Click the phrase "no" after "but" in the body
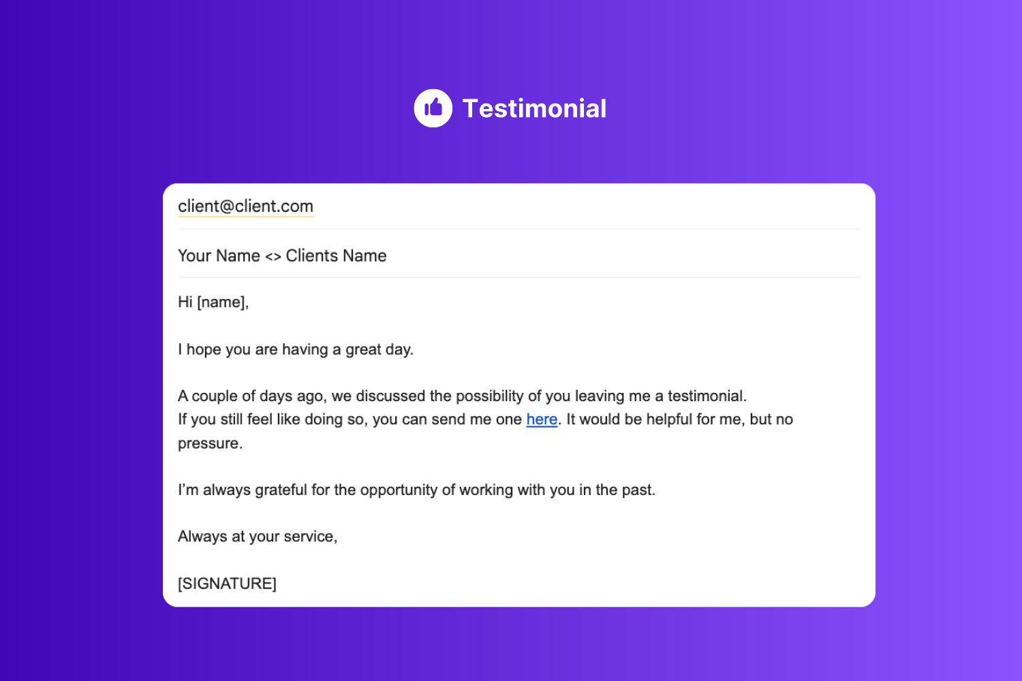The height and width of the screenshot is (681, 1022). click(x=784, y=419)
